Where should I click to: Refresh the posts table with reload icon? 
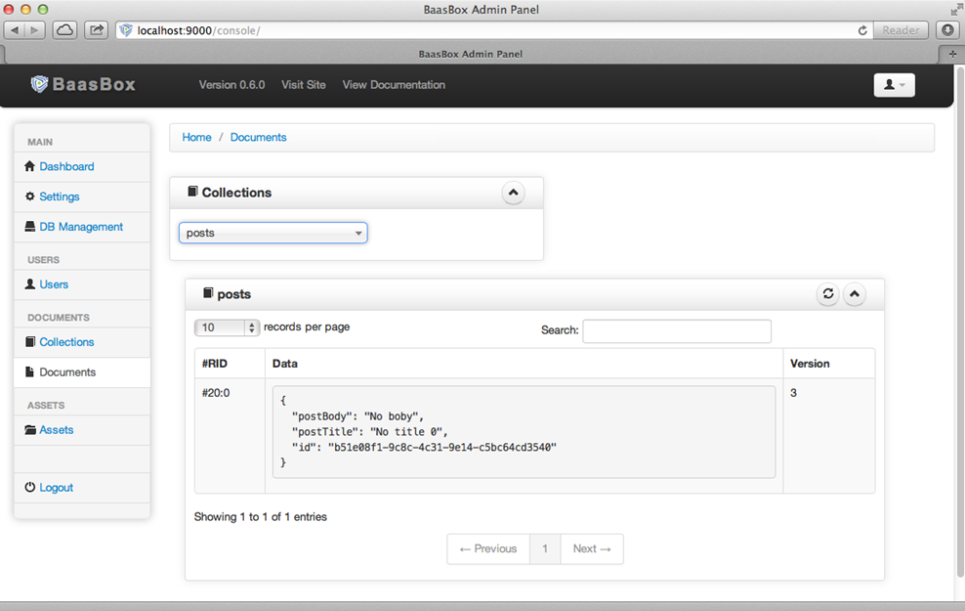pos(827,294)
